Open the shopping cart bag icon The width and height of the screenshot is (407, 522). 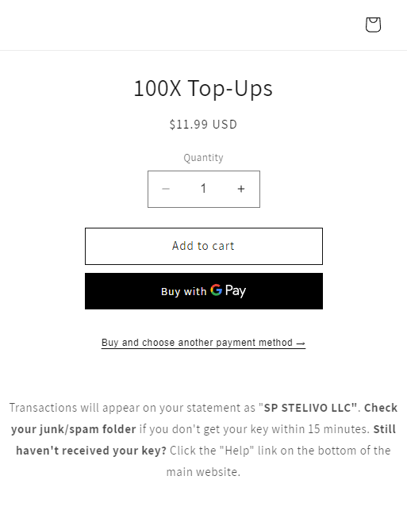(373, 25)
